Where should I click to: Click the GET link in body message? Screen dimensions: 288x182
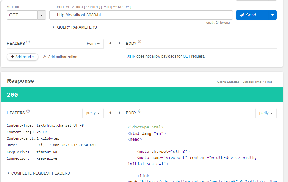coord(186,56)
